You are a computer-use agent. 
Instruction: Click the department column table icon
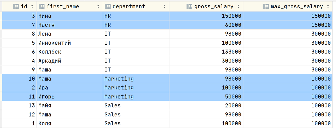click(108, 6)
